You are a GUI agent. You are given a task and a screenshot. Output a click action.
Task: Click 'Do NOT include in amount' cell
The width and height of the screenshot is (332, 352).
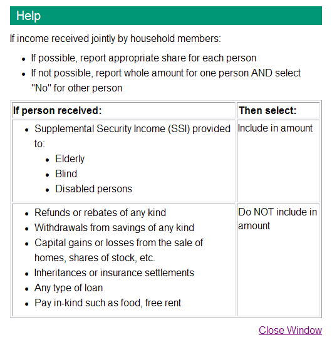click(x=278, y=260)
